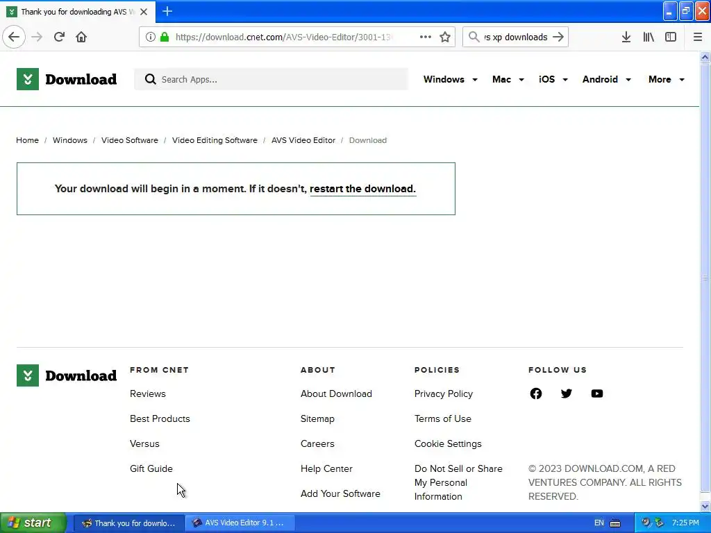
Task: Open the About Download link
Action: coord(336,394)
